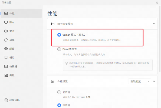Switch to the 機型 tab label
This screenshot has height=108, width=161.
click(12, 58)
